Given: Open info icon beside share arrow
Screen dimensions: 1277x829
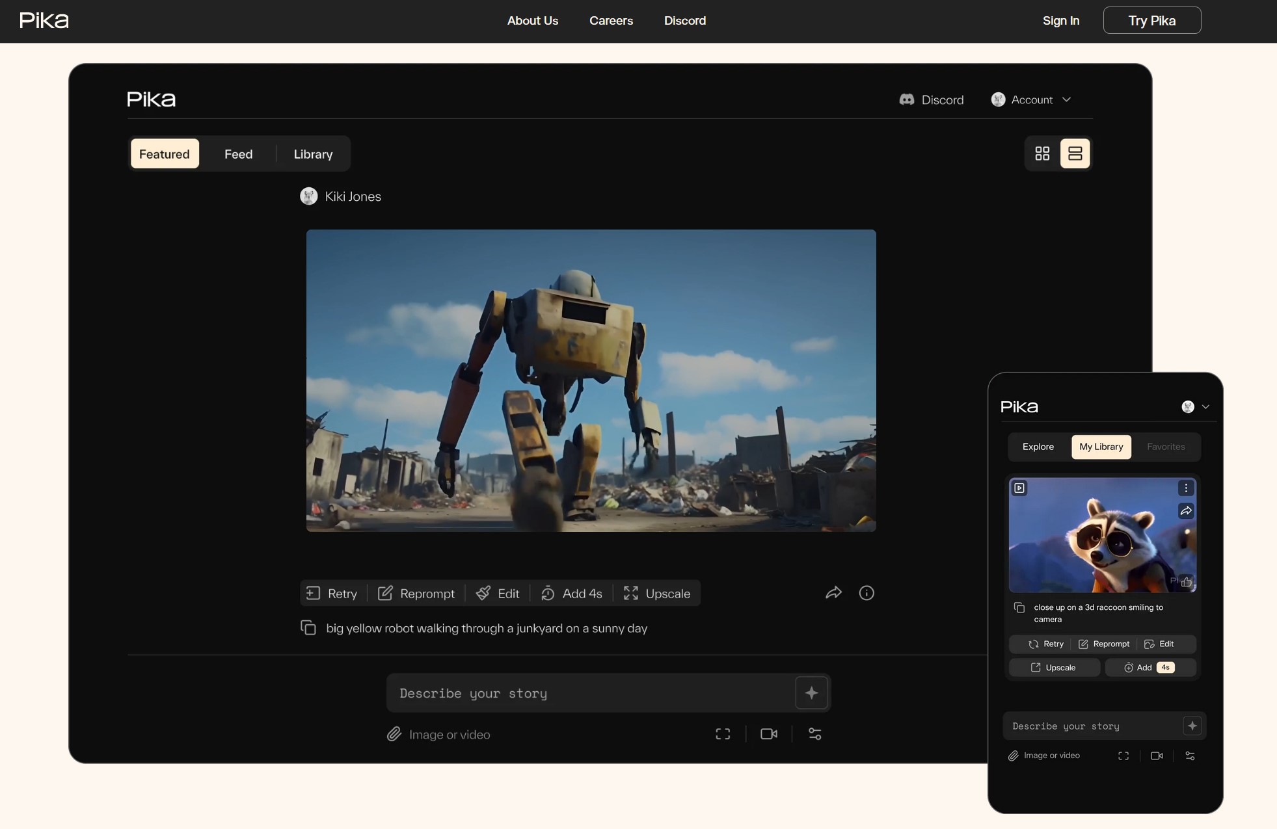Looking at the screenshot, I should point(867,593).
